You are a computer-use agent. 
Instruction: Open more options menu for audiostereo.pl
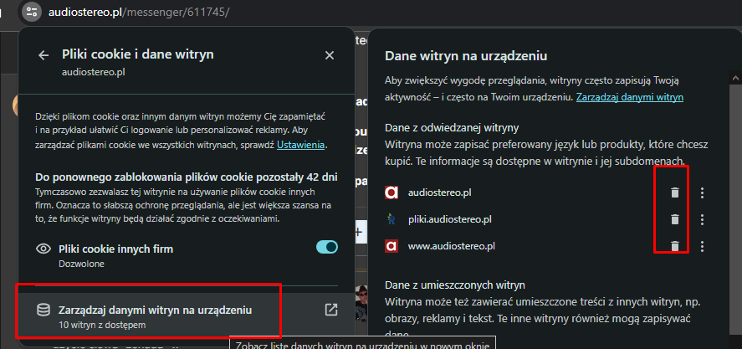(x=702, y=192)
